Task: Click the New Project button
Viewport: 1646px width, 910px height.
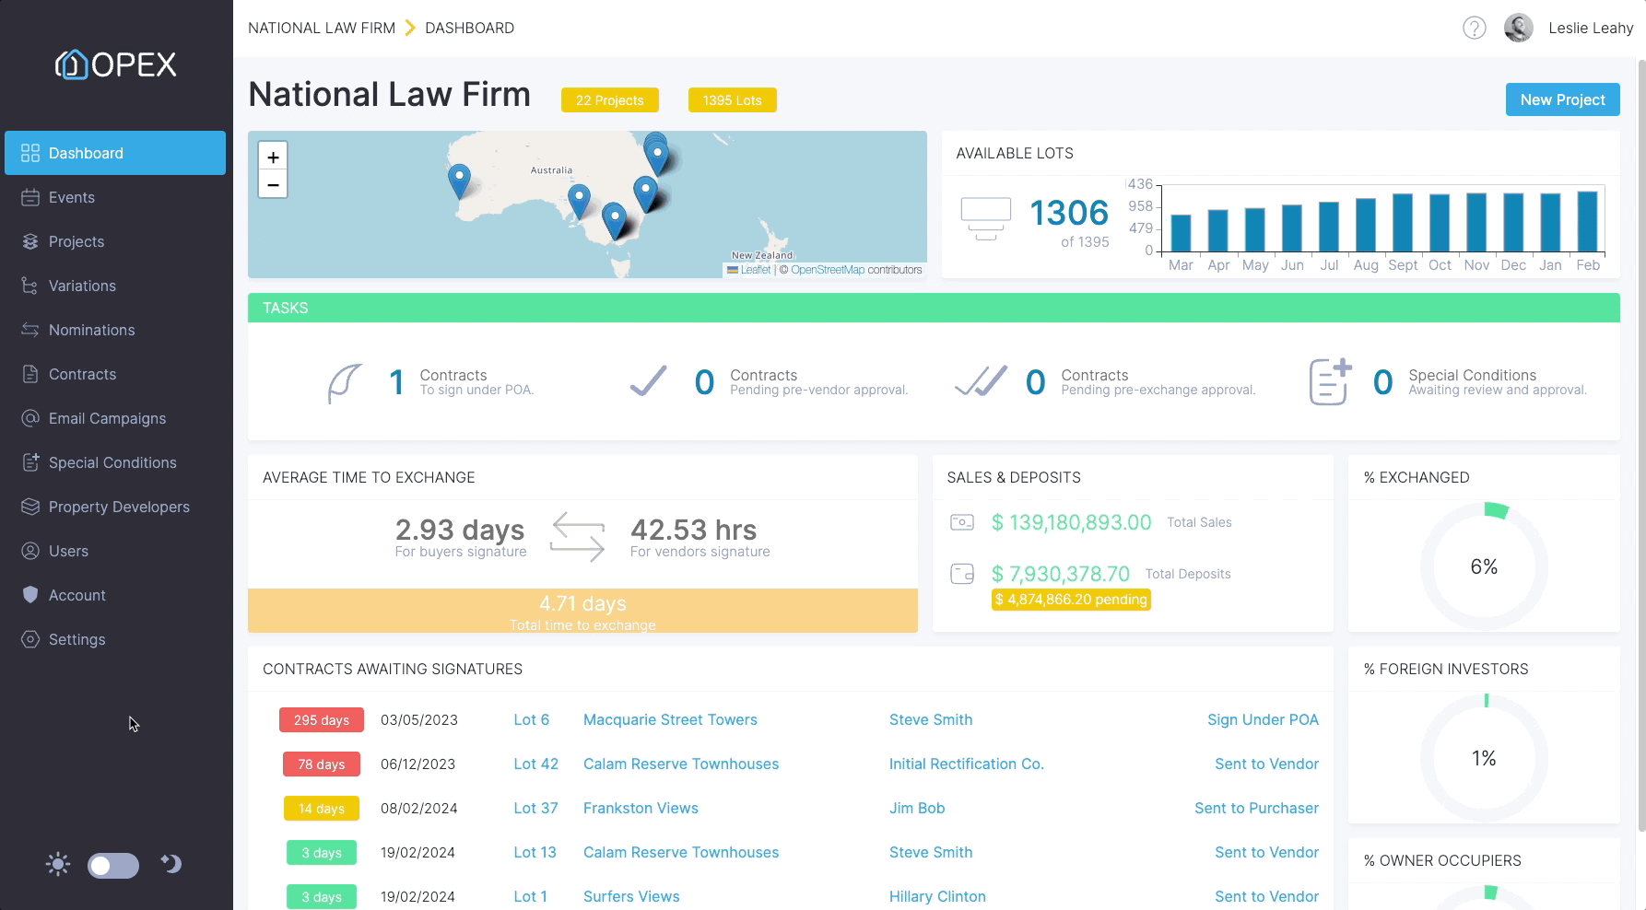Action: coord(1562,99)
